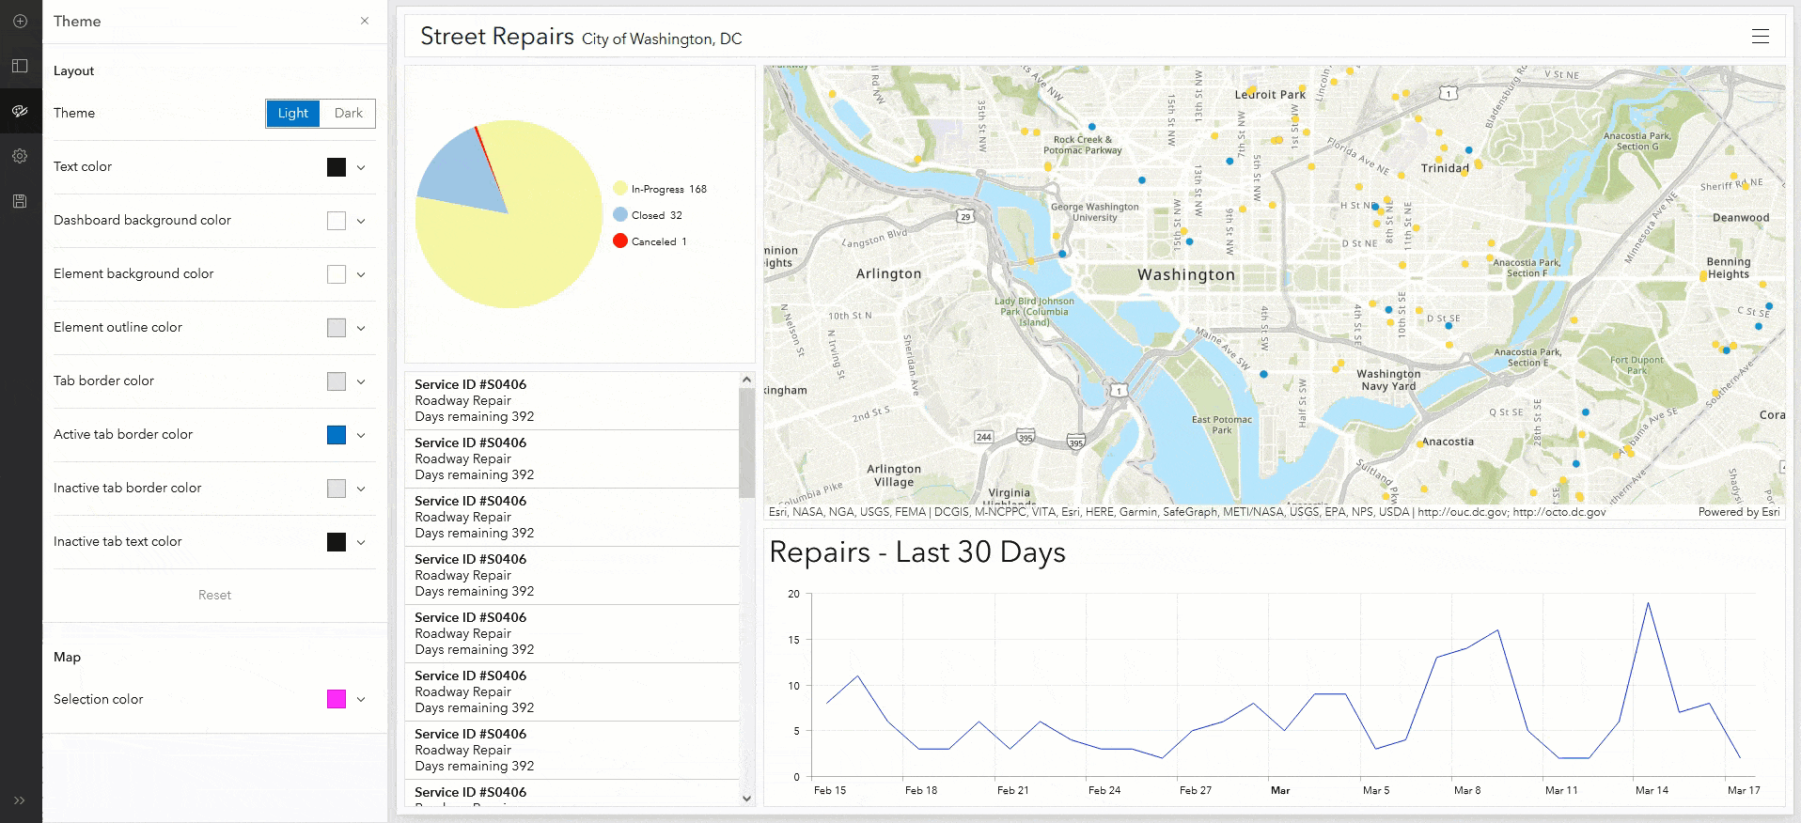
Task: Click the Layout section heading
Action: coord(73,70)
